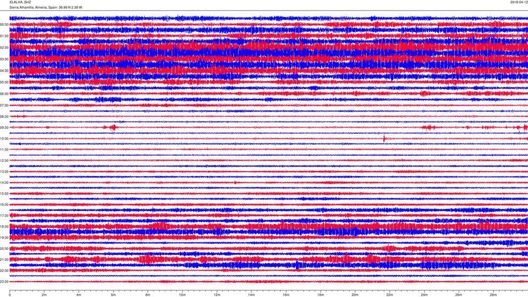Screen dimensions: 528x297
Task: Click the sharp red spike on the 10:30 trace
Action: pos(384,139)
